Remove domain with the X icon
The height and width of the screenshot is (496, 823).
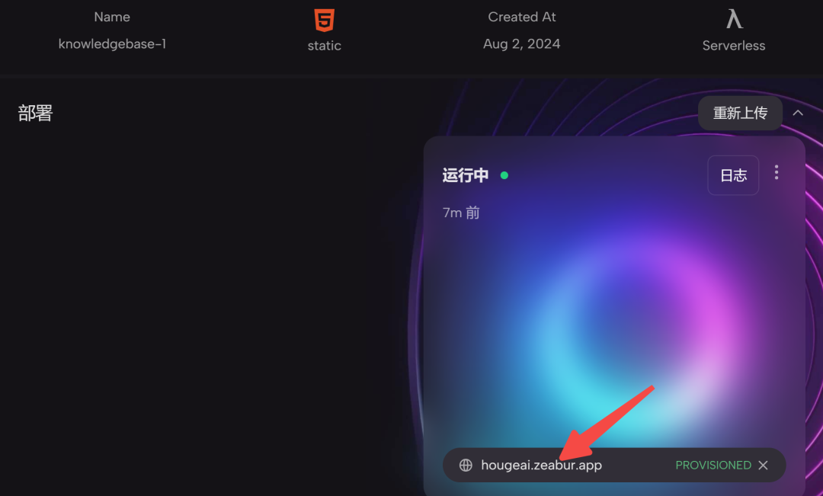point(763,465)
